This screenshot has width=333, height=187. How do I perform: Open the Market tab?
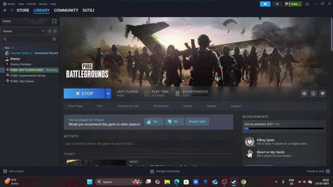tap(212, 106)
